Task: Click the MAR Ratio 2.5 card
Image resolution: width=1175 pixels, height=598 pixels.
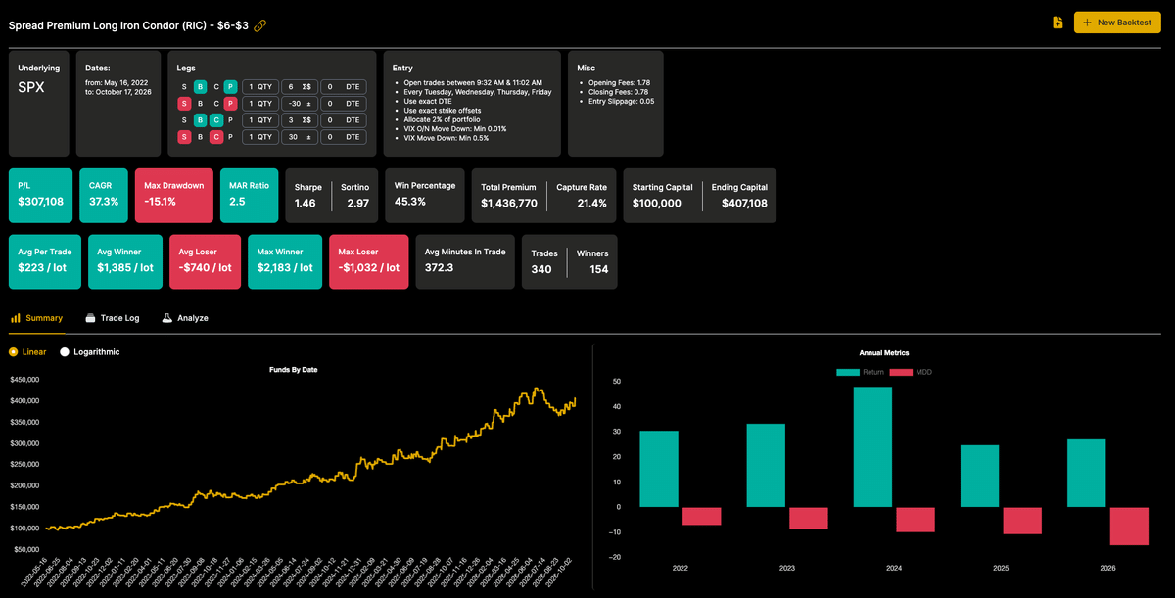Action: [x=248, y=194]
